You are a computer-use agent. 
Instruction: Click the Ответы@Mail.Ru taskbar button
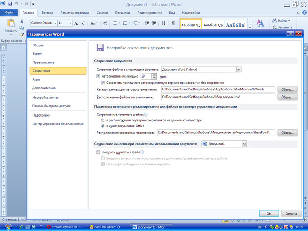pos(66,227)
